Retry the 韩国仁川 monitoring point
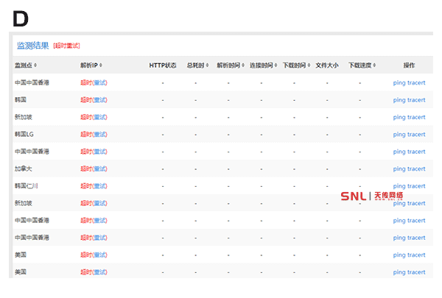Screen dimensions: 442x298 [100, 186]
